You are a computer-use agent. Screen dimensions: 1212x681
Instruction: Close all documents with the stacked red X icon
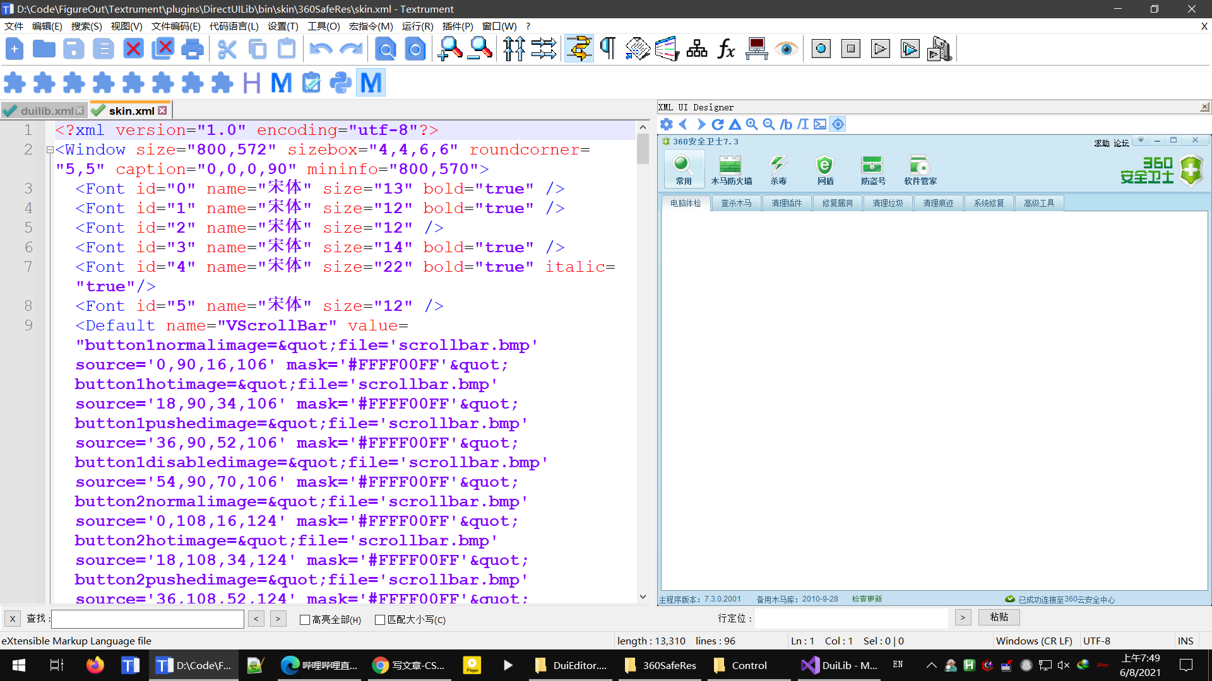coord(163,49)
